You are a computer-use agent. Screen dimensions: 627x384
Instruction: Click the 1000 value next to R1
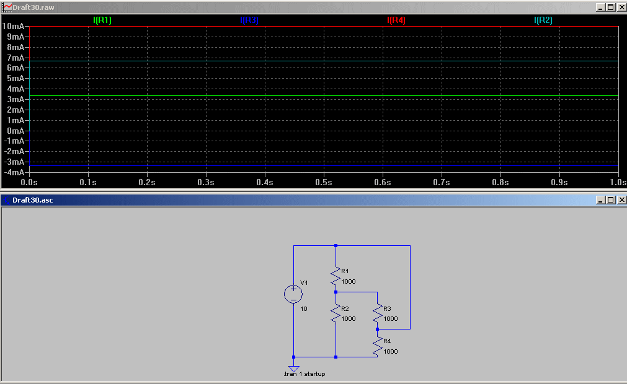[349, 281]
